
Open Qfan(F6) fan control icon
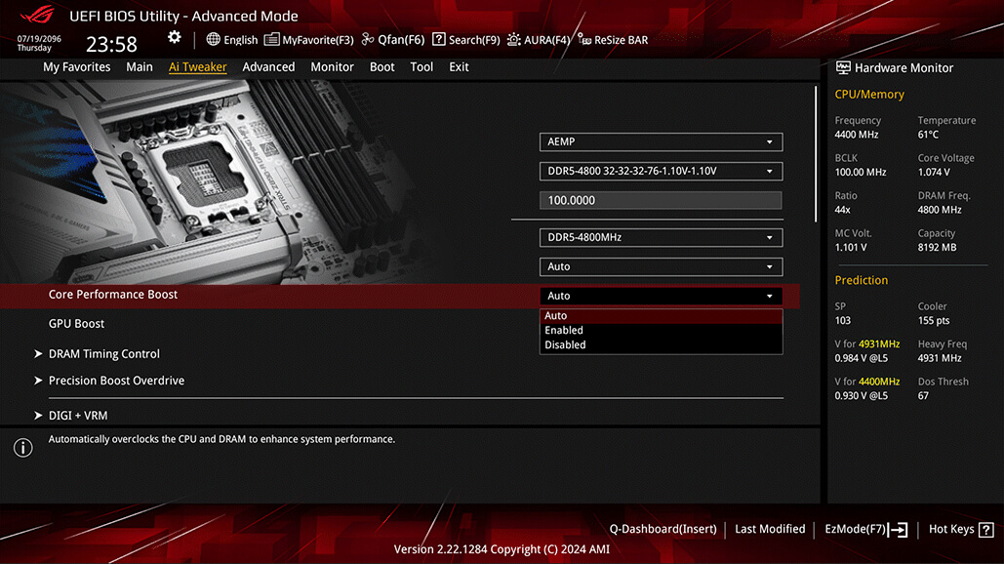click(x=368, y=40)
